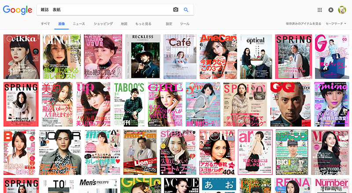The image size is (352, 193).
Task: Open the REINA magazine cover thumbnail
Action: [x=293, y=186]
